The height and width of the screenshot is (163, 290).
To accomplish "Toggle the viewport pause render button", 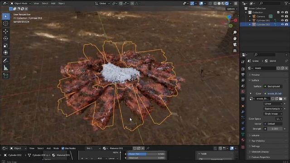I will (236, 4).
